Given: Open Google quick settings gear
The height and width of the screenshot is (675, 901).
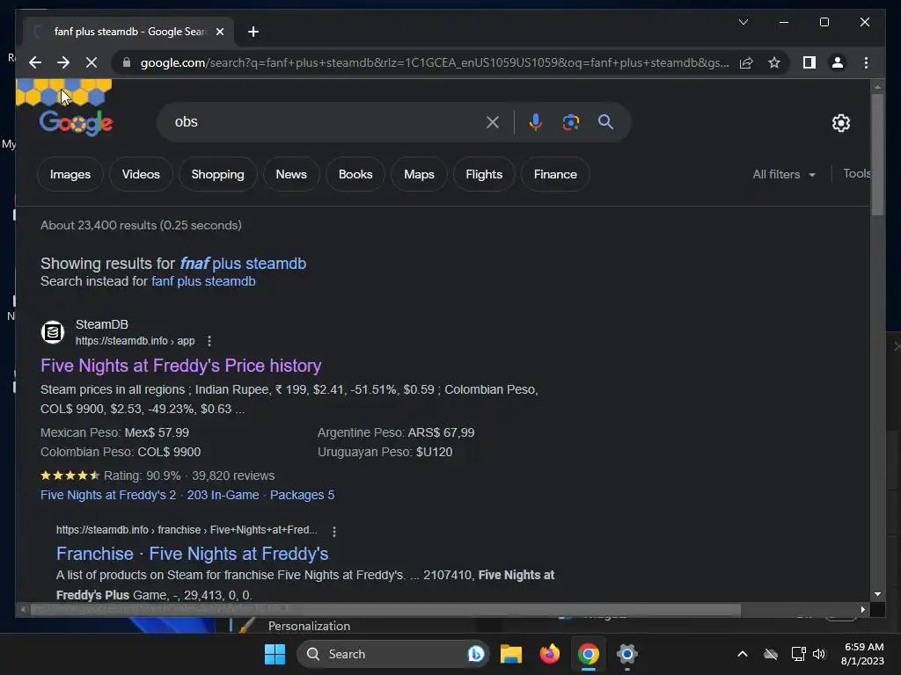Looking at the screenshot, I should [x=840, y=122].
